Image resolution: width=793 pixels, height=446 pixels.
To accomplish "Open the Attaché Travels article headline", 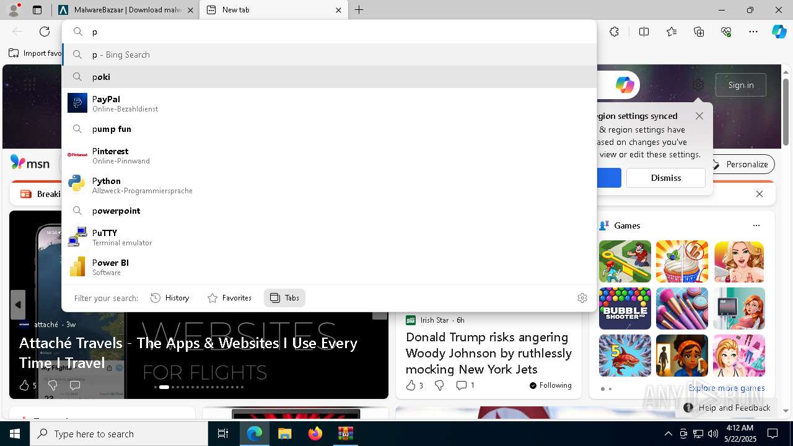I will pos(188,352).
